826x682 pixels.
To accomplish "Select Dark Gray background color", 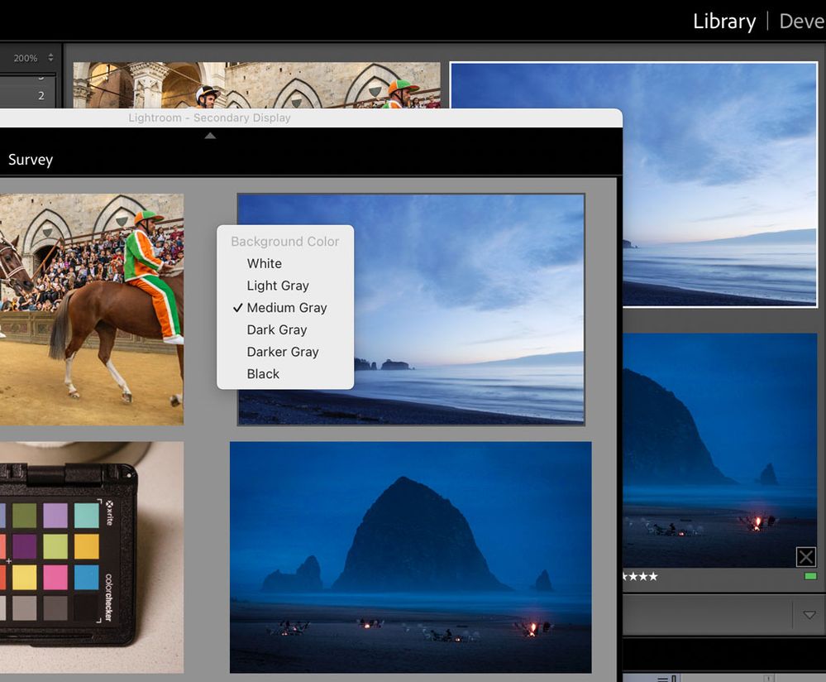I will click(x=277, y=329).
